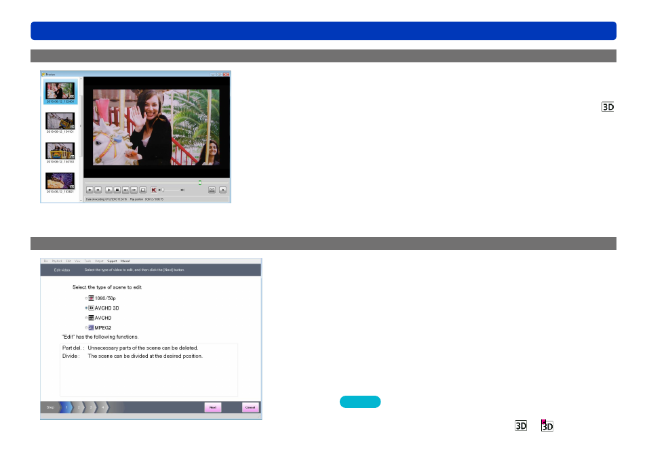The width and height of the screenshot is (647, 456).
Task: Select the AVCHD 3D radio button
Action: [x=86, y=308]
